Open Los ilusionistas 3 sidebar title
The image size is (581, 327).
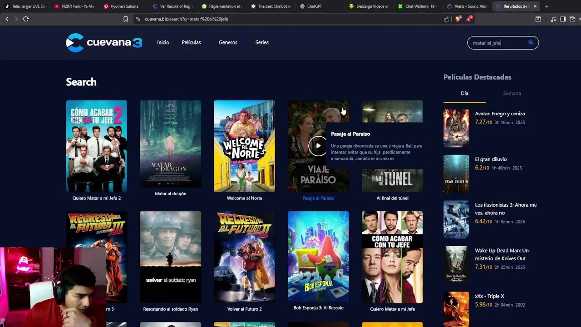point(506,209)
